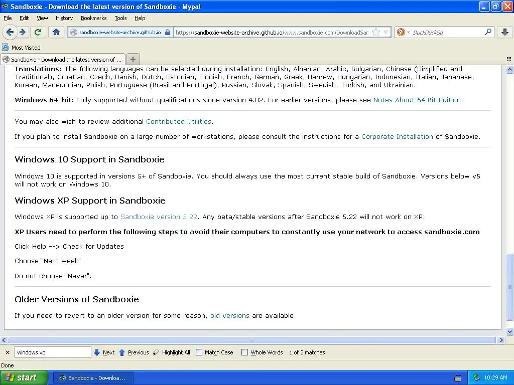Click the vertical scrollbar down arrow
This screenshot has width=514, height=385.
point(509,332)
